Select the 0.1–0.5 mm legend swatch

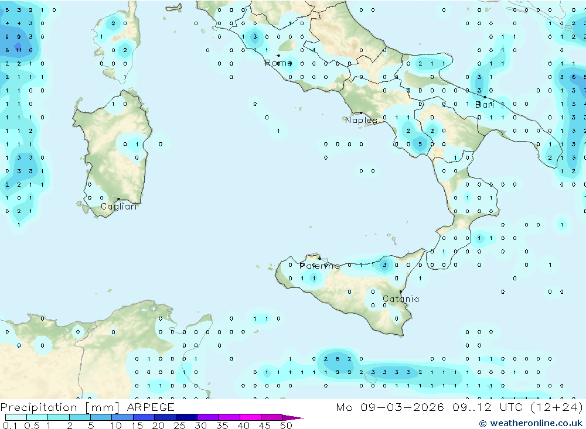tap(16, 417)
